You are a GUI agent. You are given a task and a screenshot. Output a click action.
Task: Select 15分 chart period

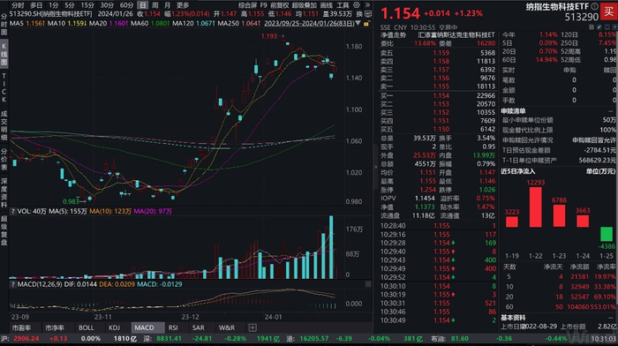(x=87, y=5)
